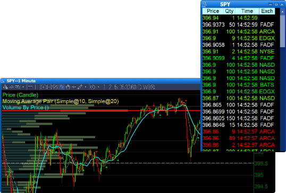Maximize the SPY time and sales window

[276, 4]
